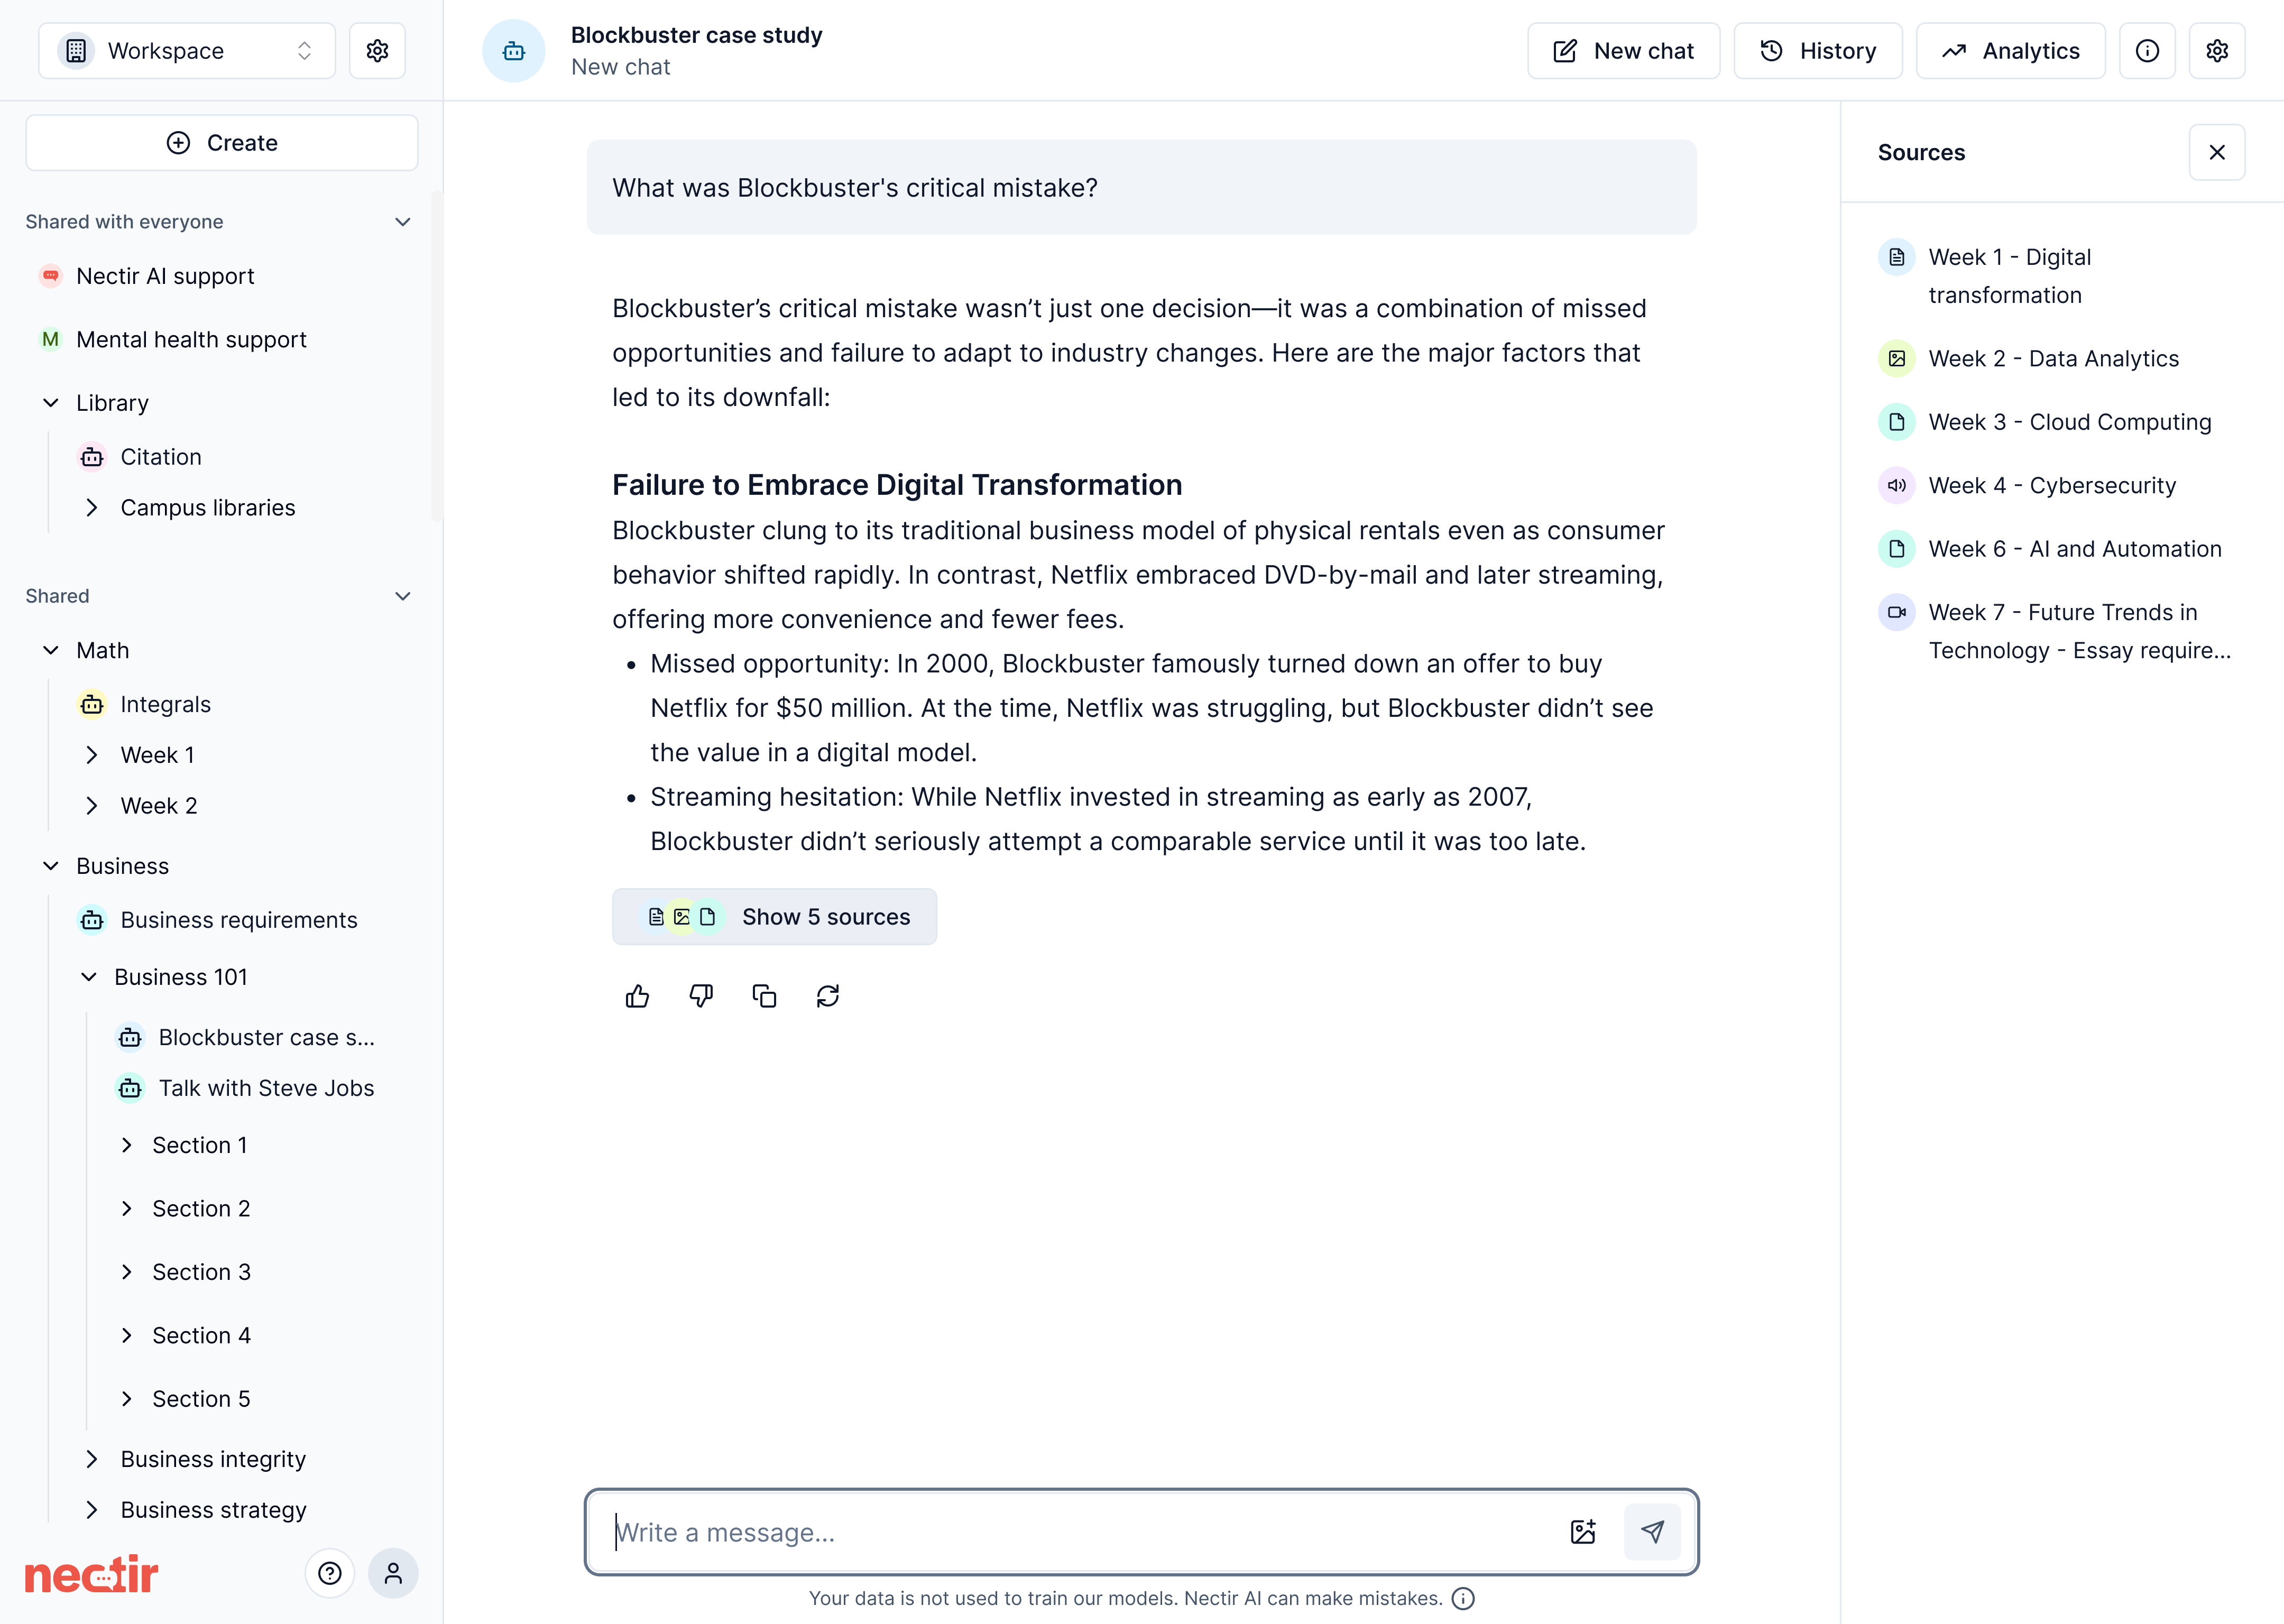Image resolution: width=2284 pixels, height=1624 pixels.
Task: Click the thumbs down icon
Action: pyautogui.click(x=701, y=996)
